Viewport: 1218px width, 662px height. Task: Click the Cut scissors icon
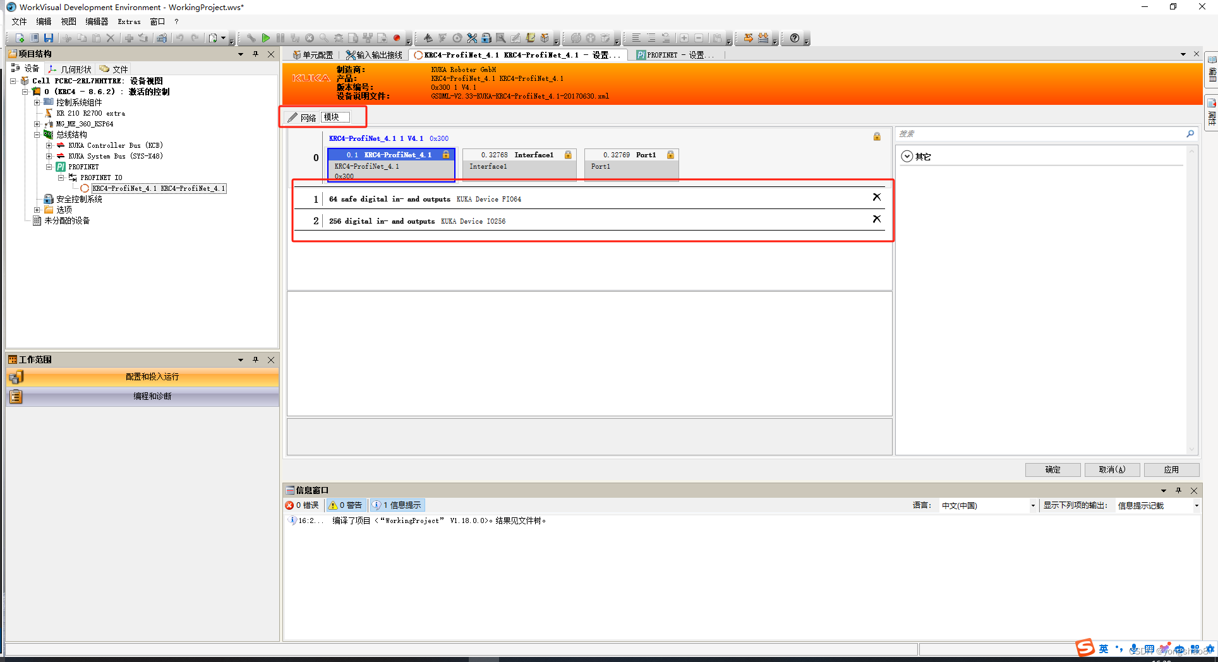click(67, 38)
